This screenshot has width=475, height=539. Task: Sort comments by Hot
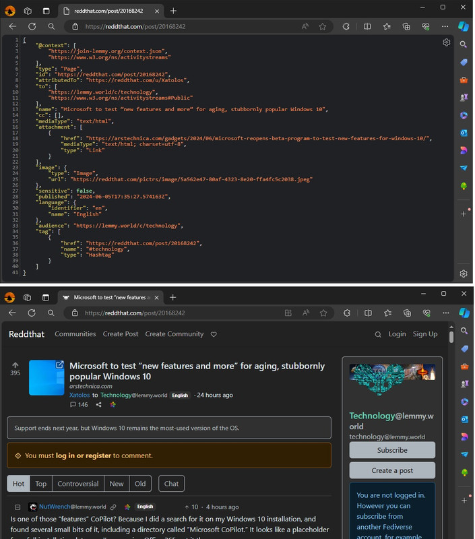point(19,484)
